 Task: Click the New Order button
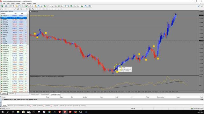coord(30,6)
